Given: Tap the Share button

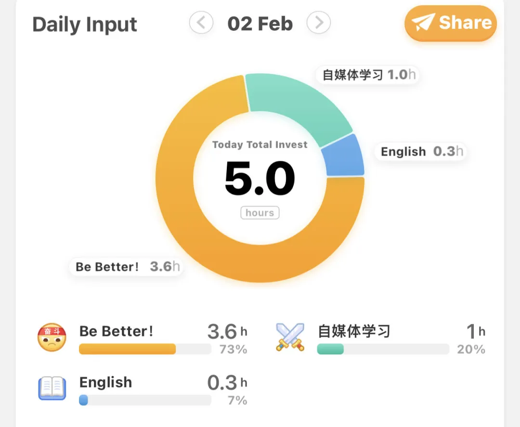Looking at the screenshot, I should [x=451, y=23].
